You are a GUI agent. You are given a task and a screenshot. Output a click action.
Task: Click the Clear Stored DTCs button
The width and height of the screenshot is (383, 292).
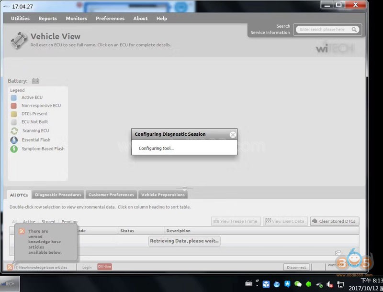pyautogui.click(x=334, y=221)
